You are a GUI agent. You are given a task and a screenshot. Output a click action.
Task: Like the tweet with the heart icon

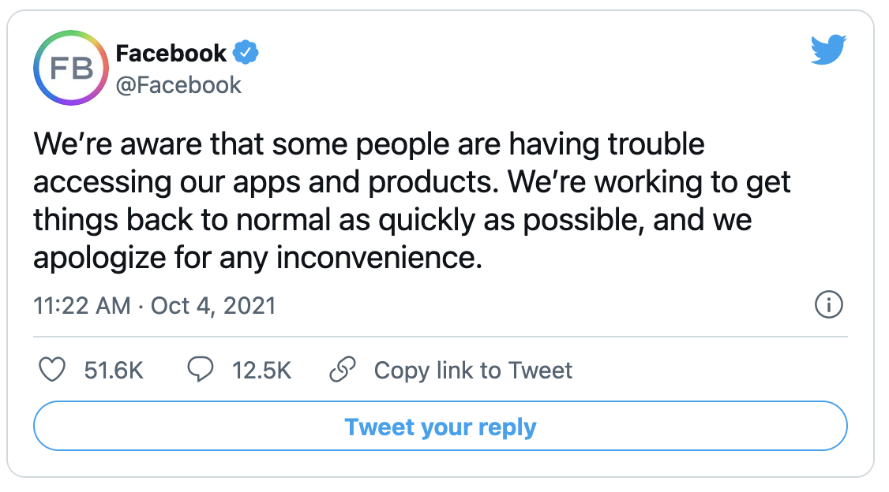pos(51,370)
